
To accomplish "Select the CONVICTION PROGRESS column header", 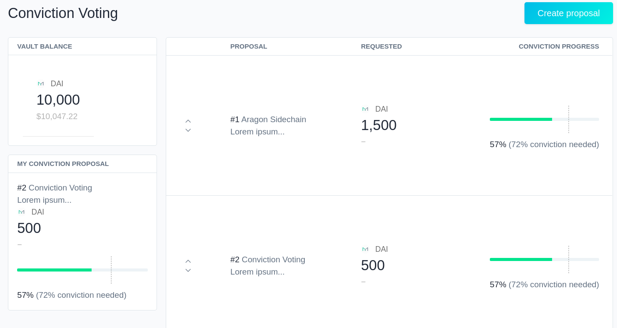I will pos(558,46).
